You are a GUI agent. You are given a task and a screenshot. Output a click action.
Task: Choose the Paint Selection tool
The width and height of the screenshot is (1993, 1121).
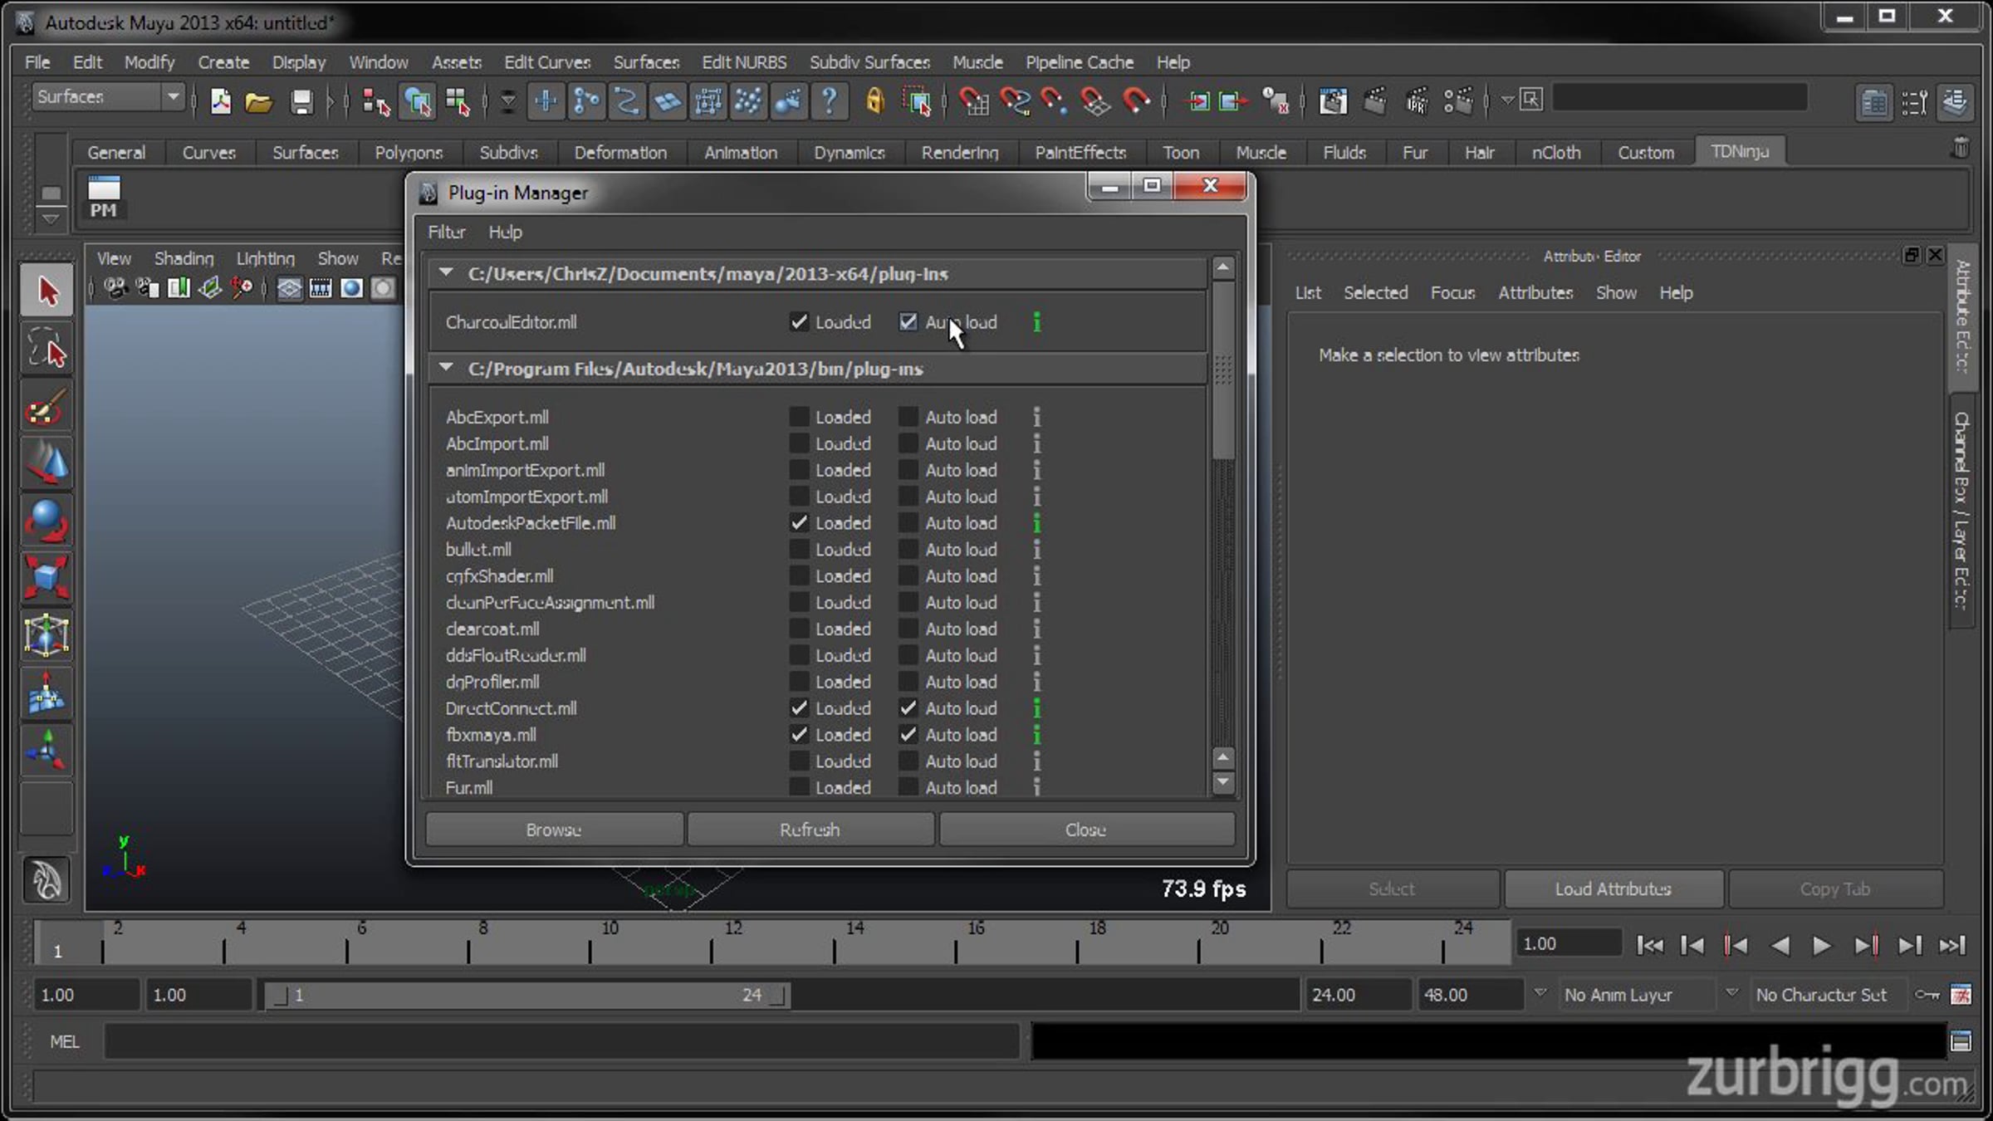47,408
